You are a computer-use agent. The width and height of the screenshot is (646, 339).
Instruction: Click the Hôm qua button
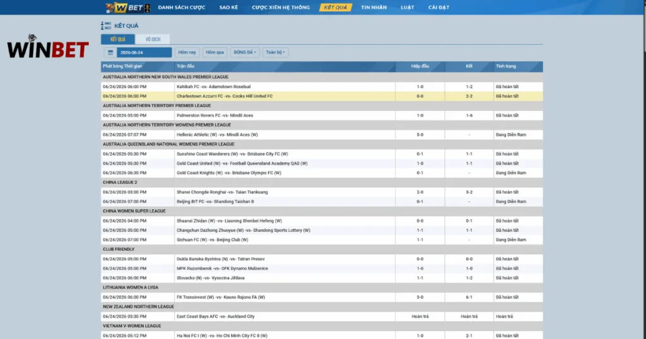point(214,52)
